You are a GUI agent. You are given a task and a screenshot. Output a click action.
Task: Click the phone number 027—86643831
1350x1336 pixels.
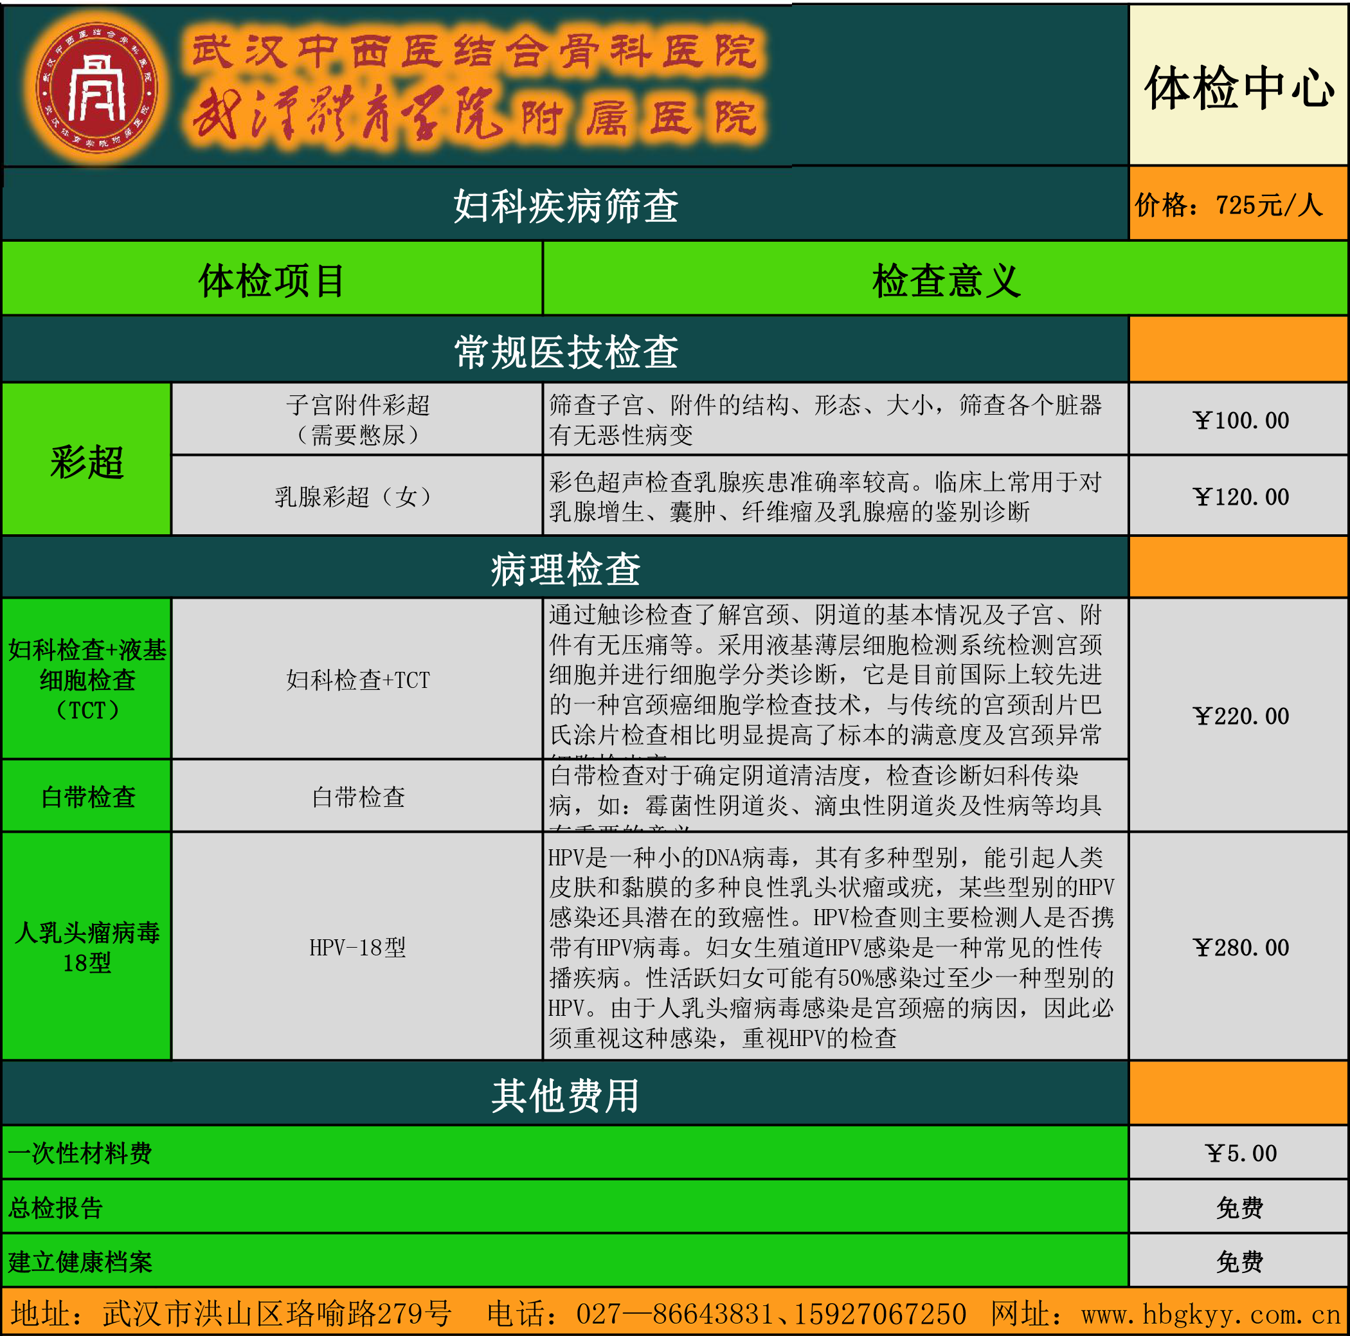coord(676,1313)
